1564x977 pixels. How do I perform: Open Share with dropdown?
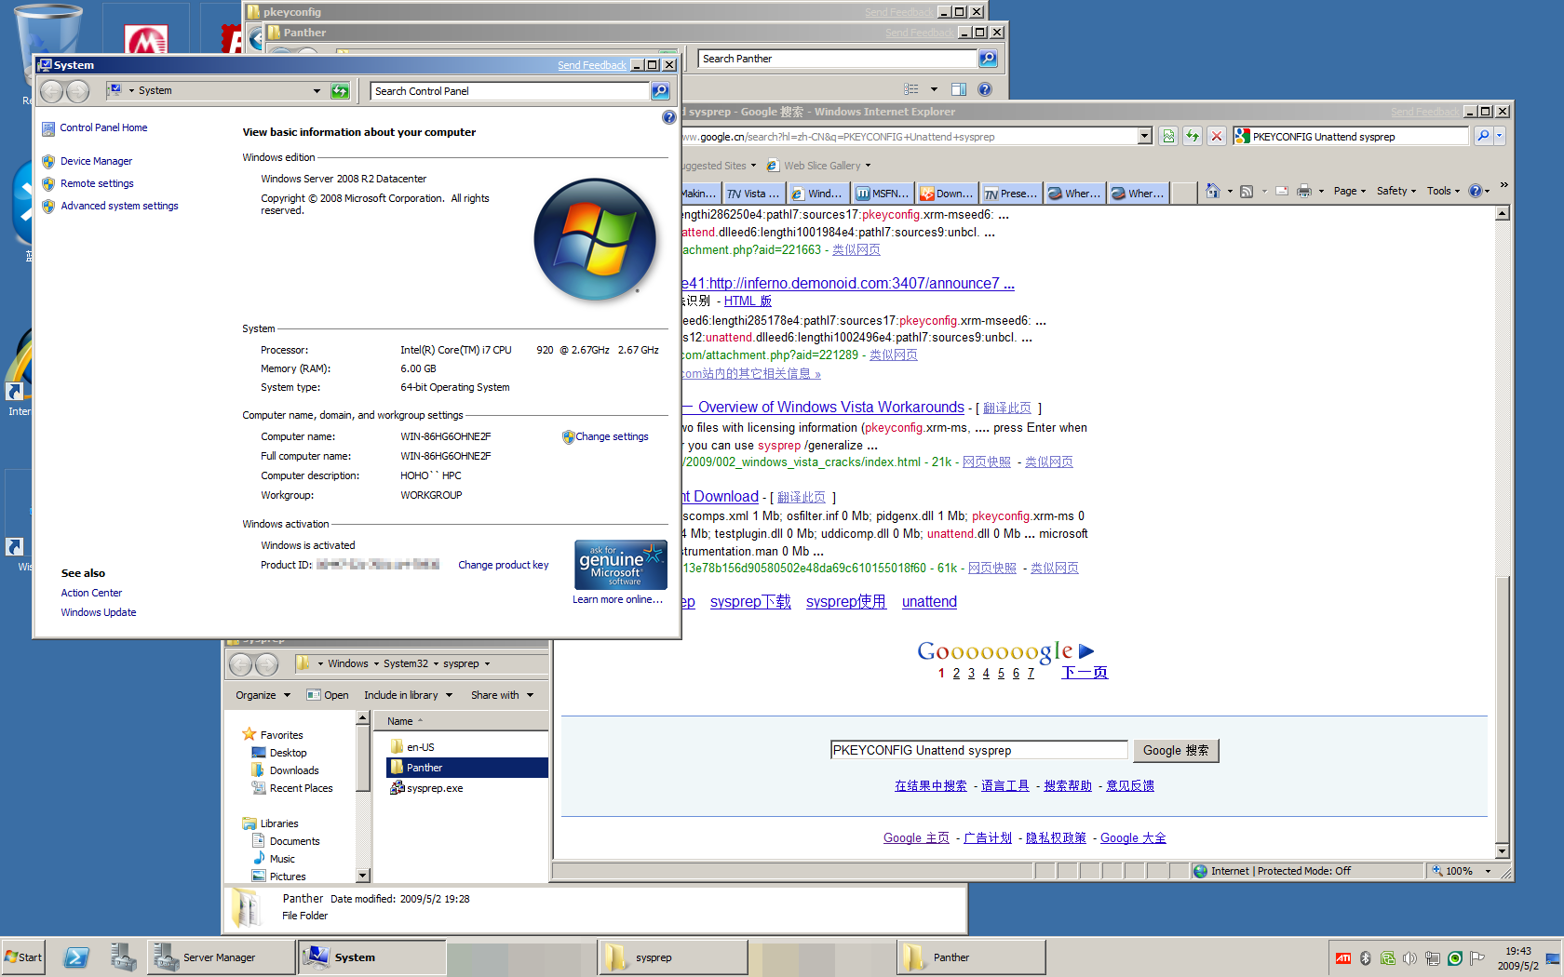coord(502,695)
